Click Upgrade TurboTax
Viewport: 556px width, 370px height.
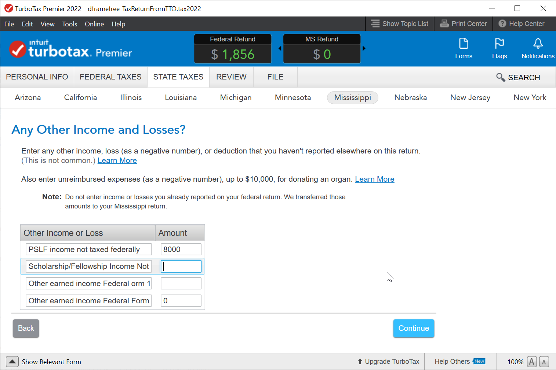[x=388, y=362]
